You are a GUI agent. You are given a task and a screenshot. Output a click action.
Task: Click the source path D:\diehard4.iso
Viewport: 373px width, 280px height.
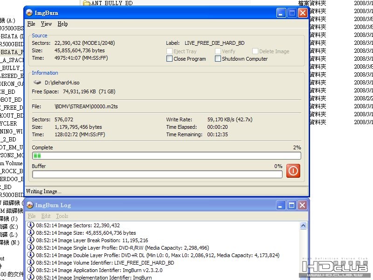pos(62,83)
